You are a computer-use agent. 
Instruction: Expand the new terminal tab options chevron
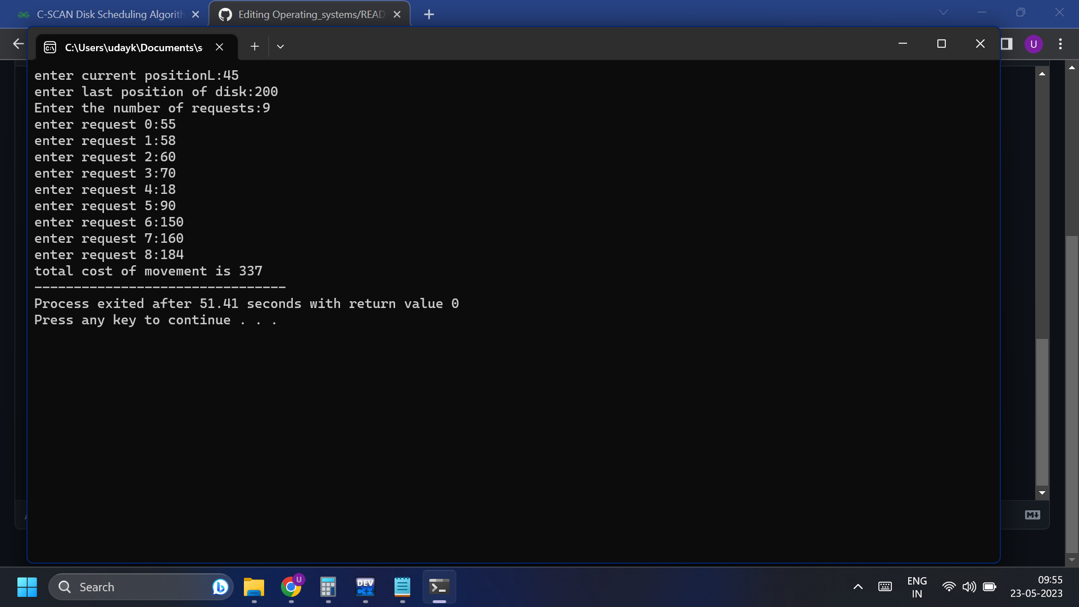(x=280, y=46)
